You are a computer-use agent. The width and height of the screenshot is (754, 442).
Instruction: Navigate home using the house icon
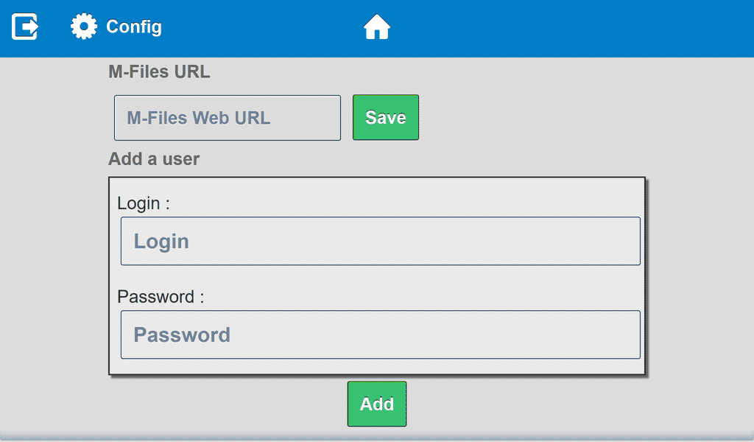tap(376, 26)
